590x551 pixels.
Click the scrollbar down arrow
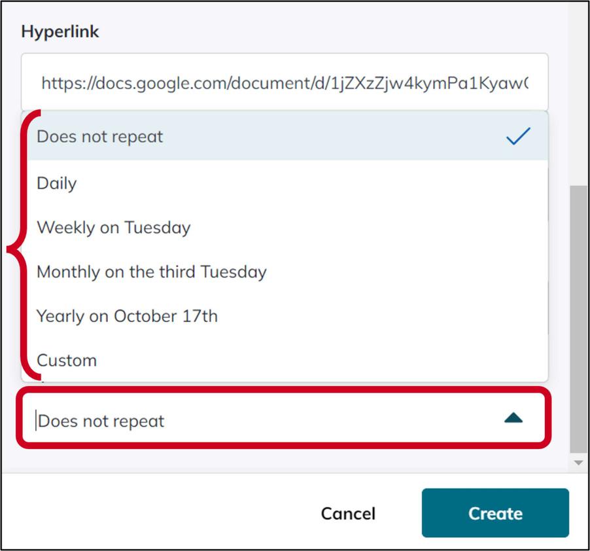pos(578,463)
